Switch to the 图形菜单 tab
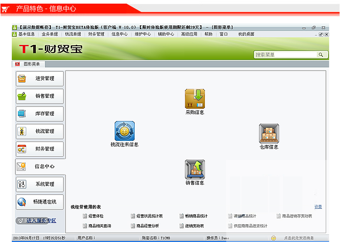This screenshot has width=340, height=242. pos(32,64)
